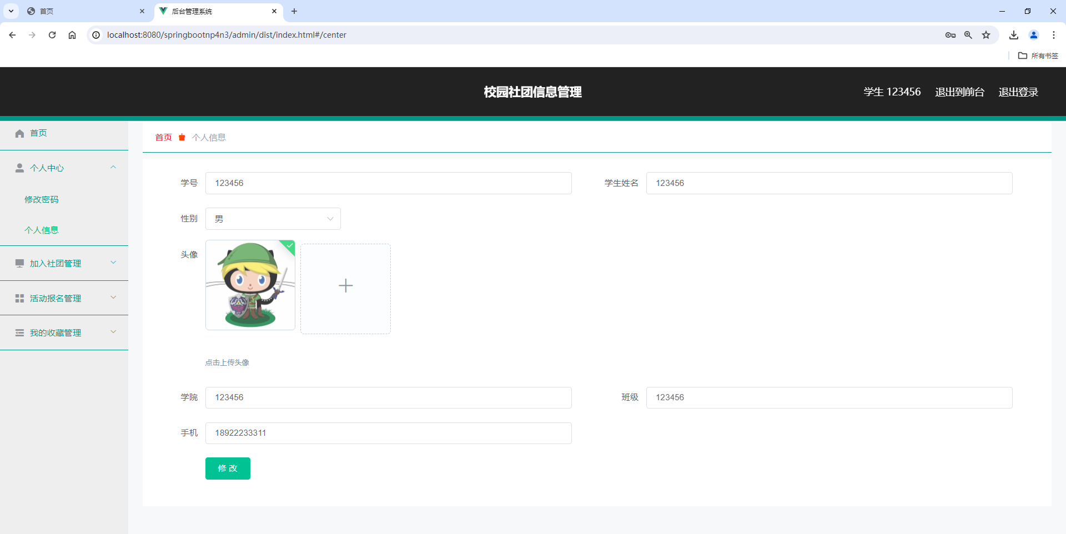Click the red breadcrumb icon near 个人信息
The width and height of the screenshot is (1066, 534).
coord(182,137)
